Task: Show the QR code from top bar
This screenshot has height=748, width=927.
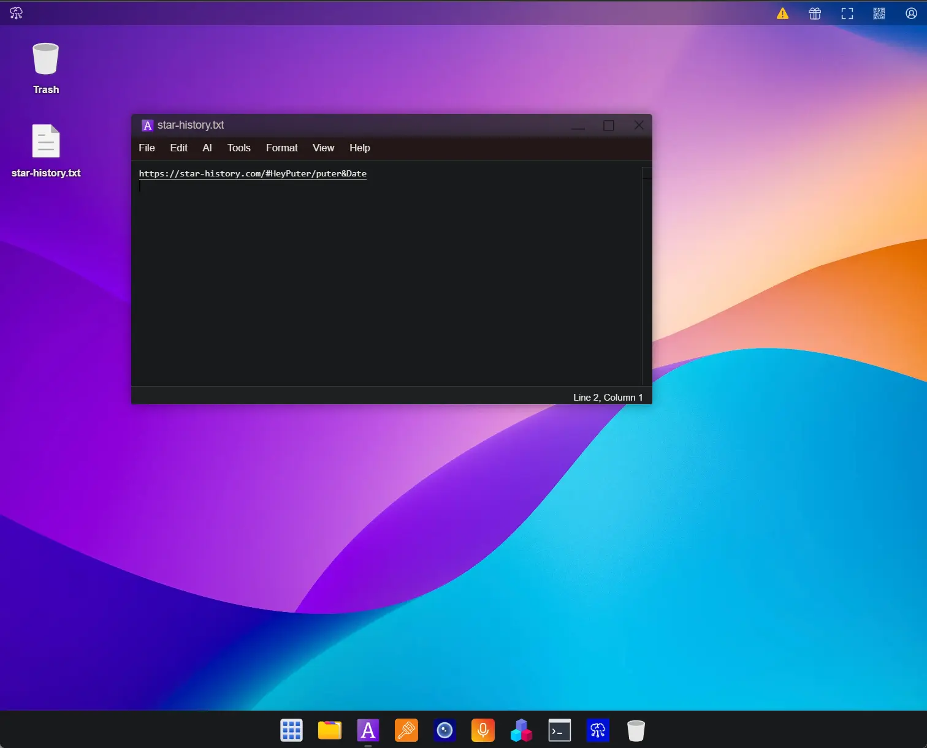Action: pos(879,13)
